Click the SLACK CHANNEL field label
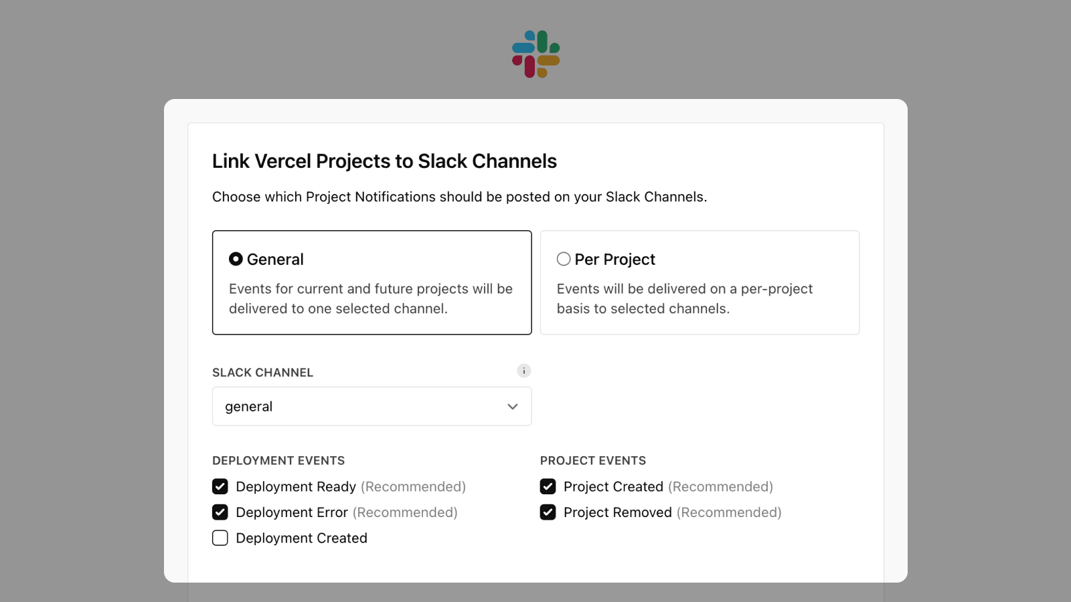 [262, 373]
